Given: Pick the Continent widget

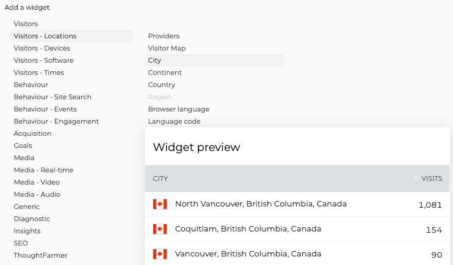Looking at the screenshot, I should point(165,72).
